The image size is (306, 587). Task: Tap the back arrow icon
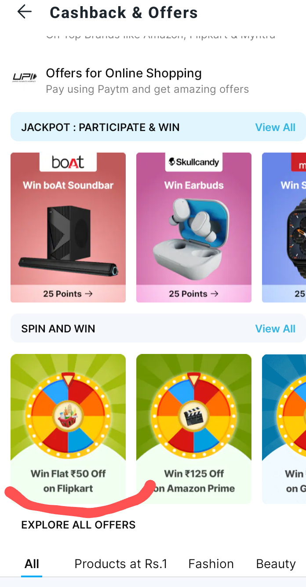pos(25,12)
